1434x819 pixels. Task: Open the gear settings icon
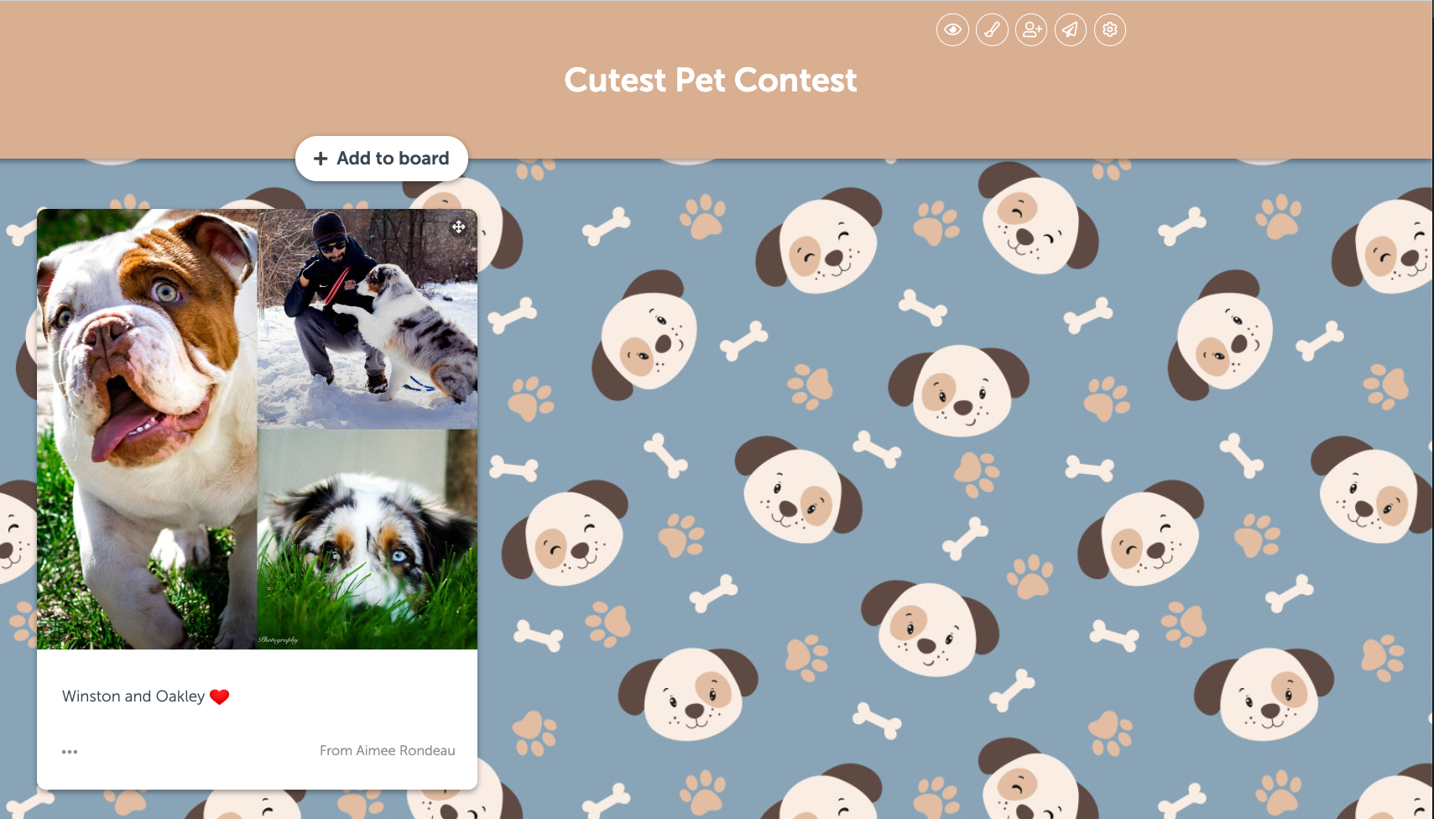[1110, 30]
